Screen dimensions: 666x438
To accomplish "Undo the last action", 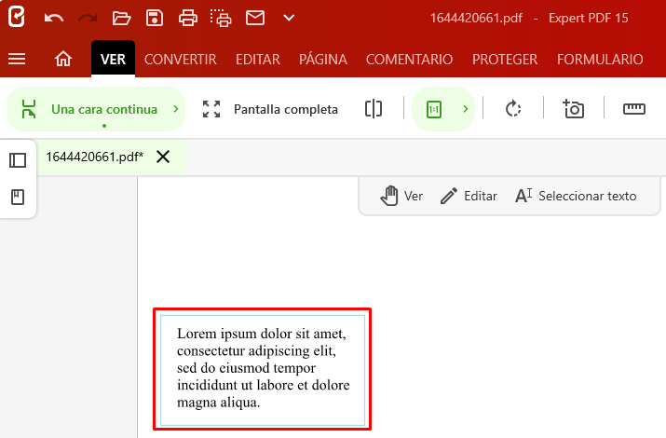I will [53, 19].
